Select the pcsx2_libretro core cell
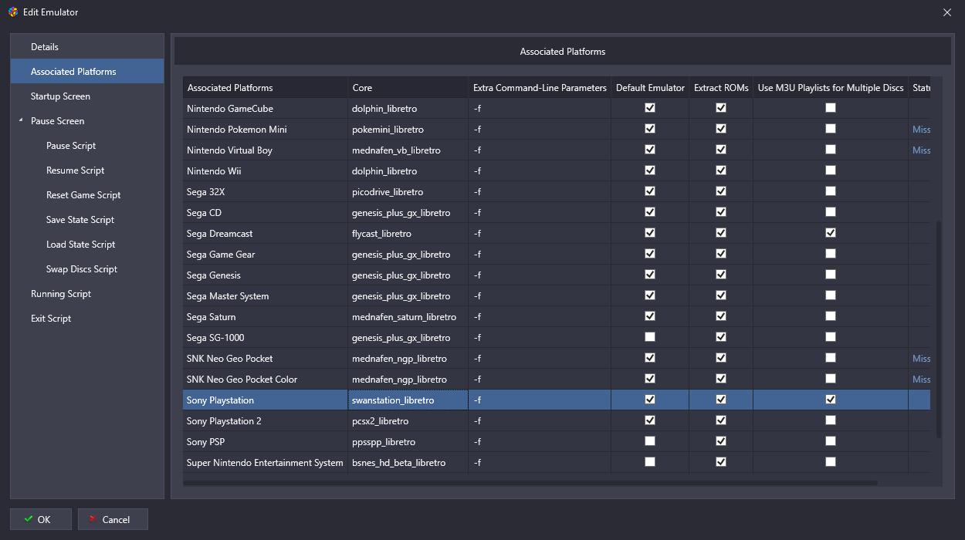Image resolution: width=965 pixels, height=540 pixels. pyautogui.click(x=408, y=421)
